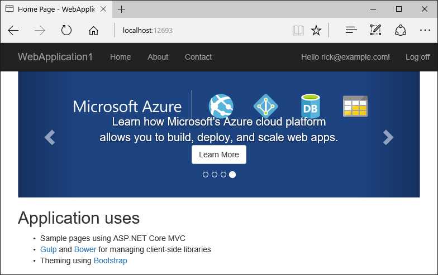Image resolution: width=438 pixels, height=275 pixels.
Task: Go back with the browser back arrow
Action: coord(13,30)
